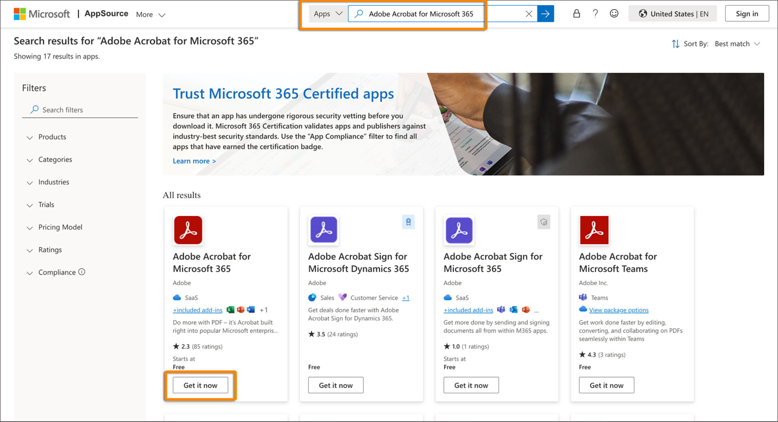Viewport: 778px width, 422px height.
Task: Open the Apps search scope dropdown
Action: (x=328, y=14)
